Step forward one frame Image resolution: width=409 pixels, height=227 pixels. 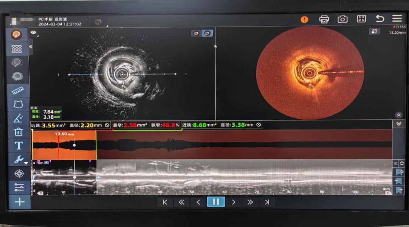[233, 202]
